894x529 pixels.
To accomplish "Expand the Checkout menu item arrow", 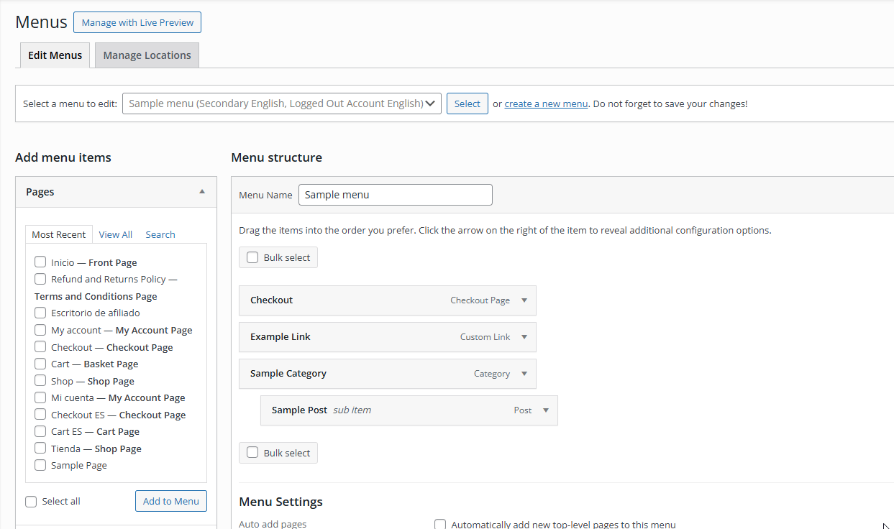I will tap(524, 300).
